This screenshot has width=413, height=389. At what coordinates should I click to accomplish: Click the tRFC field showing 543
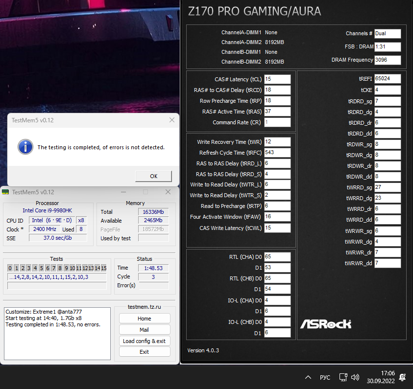coord(277,153)
